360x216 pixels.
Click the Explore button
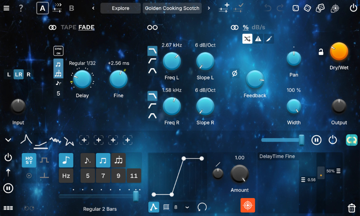(x=120, y=8)
